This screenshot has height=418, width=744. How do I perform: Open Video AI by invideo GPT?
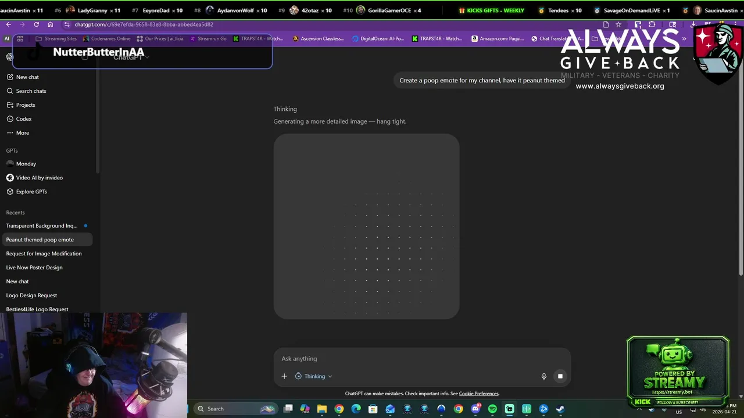35,178
